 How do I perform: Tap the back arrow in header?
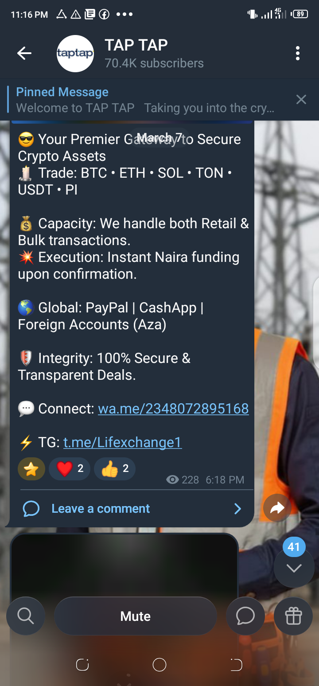tap(24, 54)
